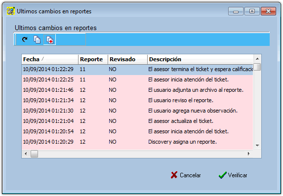Click the vertical scrollbar down arrow
Viewport: 283px width, 196px height.
click(257, 146)
